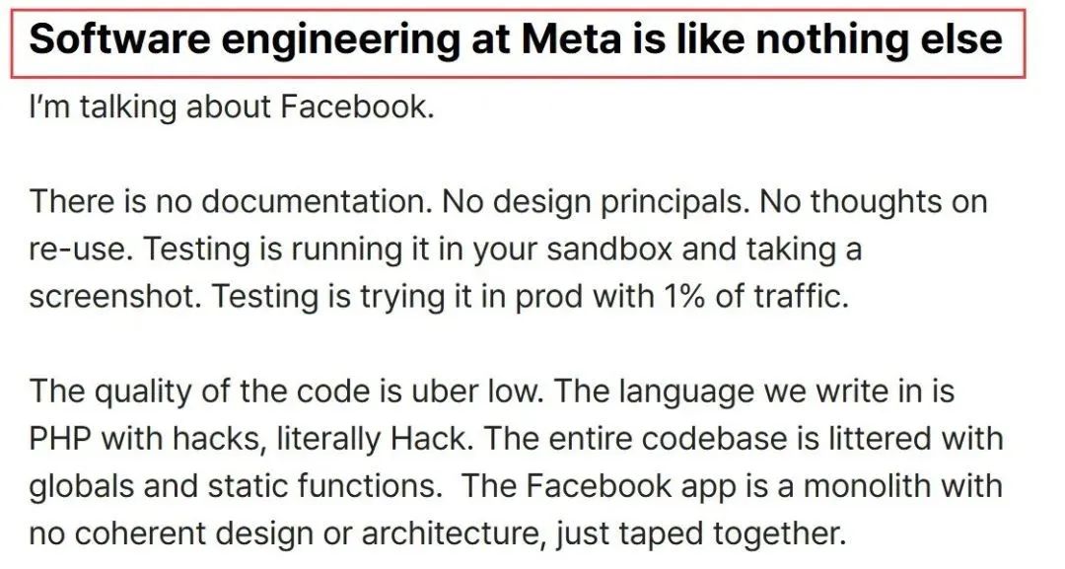
Task: Click the word "PHP" at the line start
Action: click(60, 439)
